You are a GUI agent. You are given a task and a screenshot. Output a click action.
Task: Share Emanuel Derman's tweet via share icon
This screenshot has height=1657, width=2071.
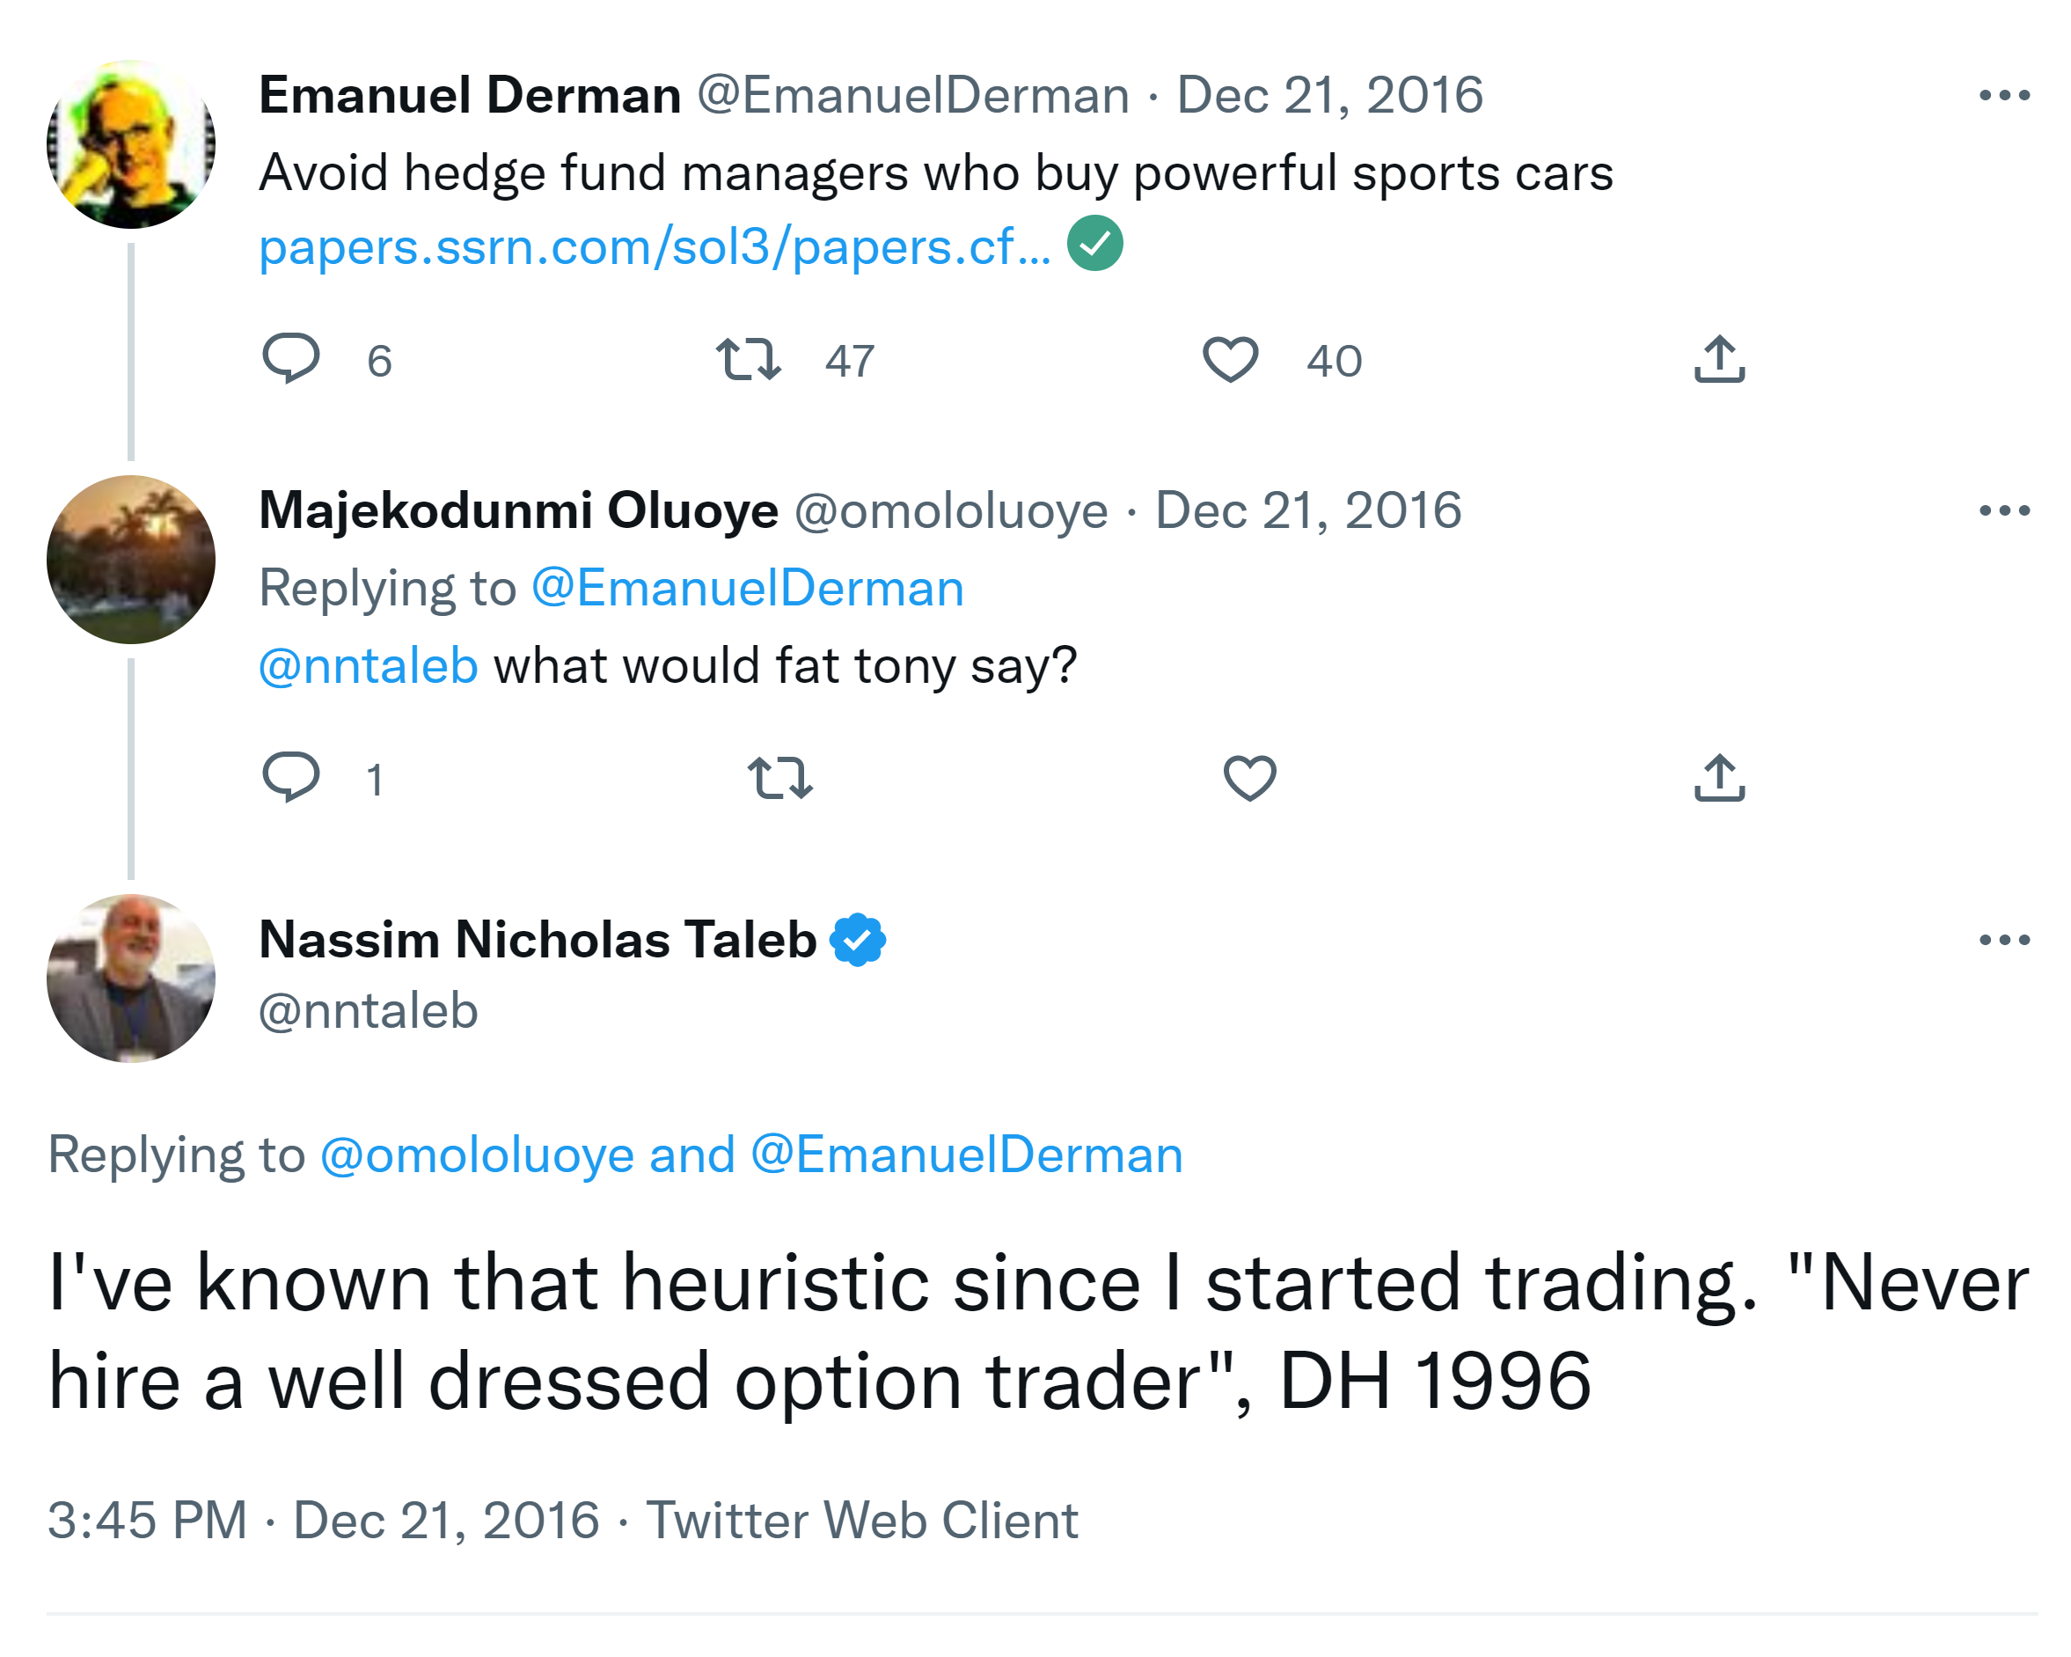tap(1718, 359)
